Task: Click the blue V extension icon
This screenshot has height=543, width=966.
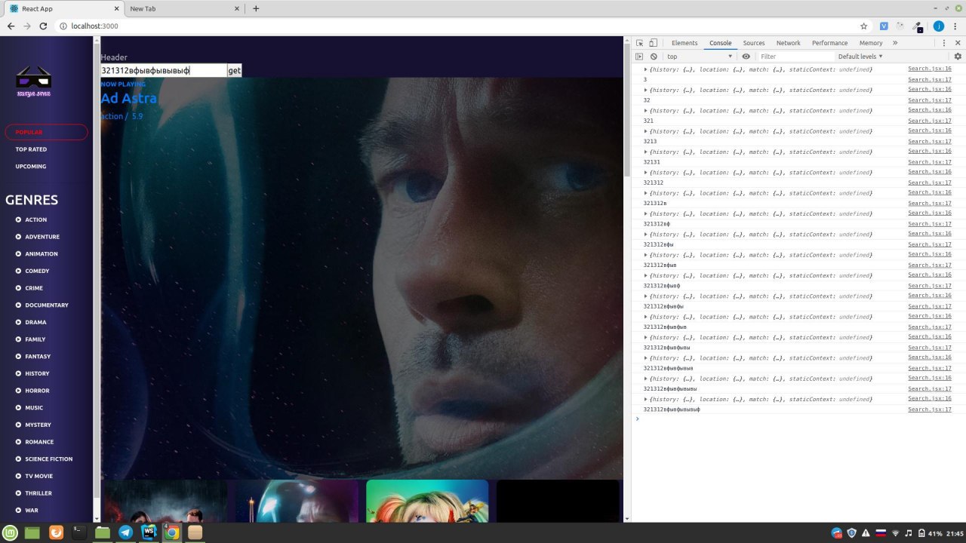Action: coord(884,26)
